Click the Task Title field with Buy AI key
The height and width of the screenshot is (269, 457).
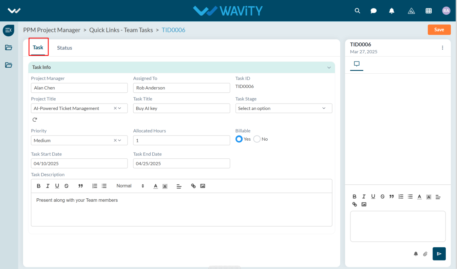tap(182, 108)
